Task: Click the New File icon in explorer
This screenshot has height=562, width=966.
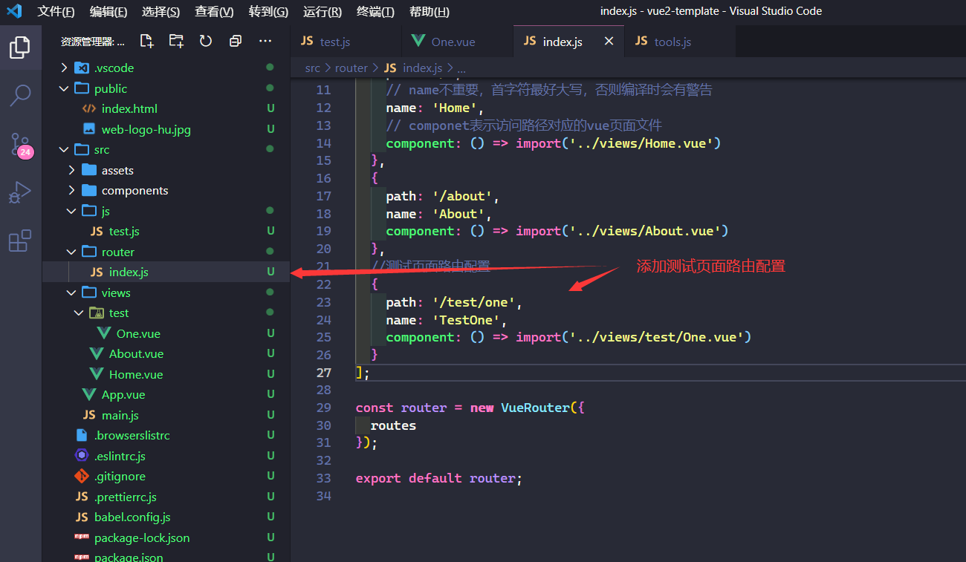Action: (x=147, y=42)
